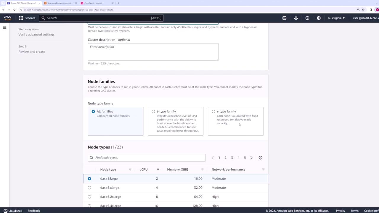Click the browser address bar URL
Image resolution: width=379 pixels, height=213 pixels.
point(69,10)
